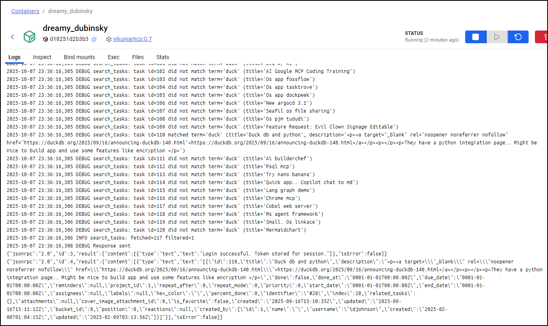View the Stats tab
Image resolution: width=548 pixels, height=326 pixels.
163,57
